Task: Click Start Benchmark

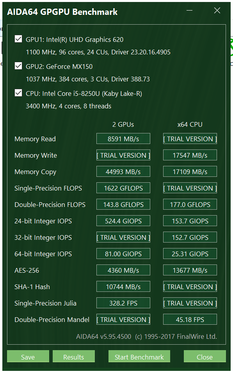Action: pos(139,357)
